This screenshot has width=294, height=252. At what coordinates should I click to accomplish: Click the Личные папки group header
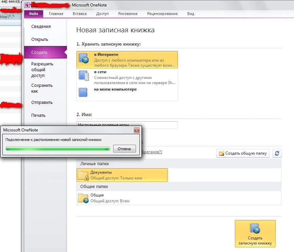[179, 164]
